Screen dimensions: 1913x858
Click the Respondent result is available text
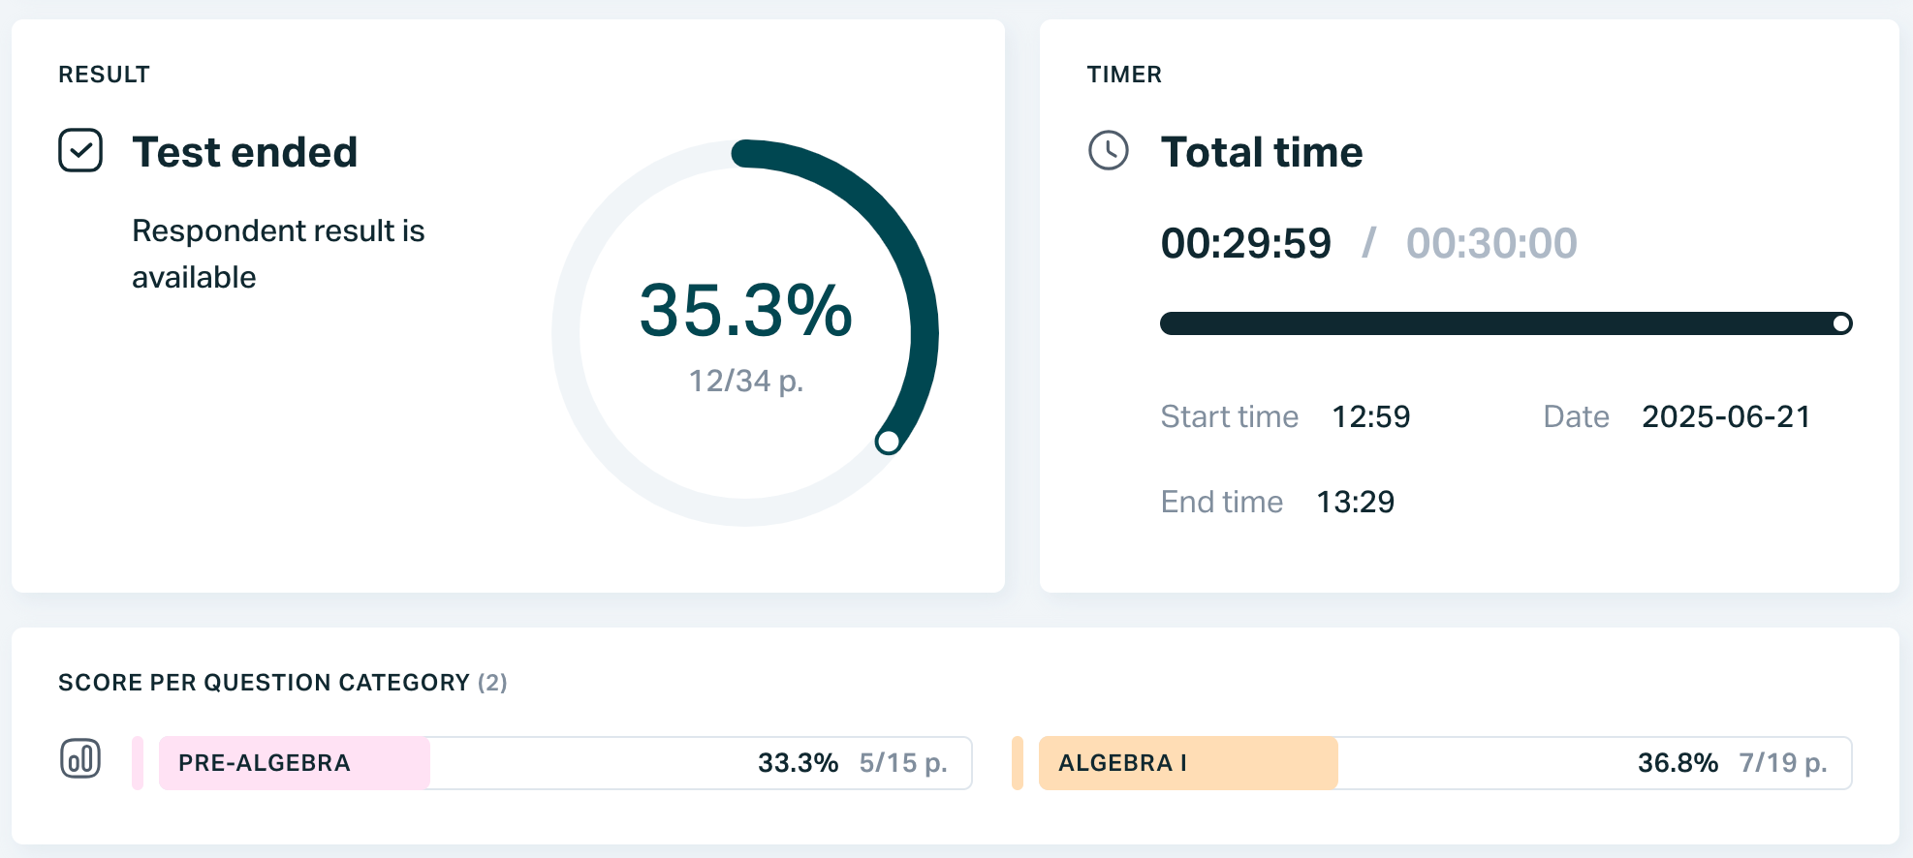click(278, 254)
